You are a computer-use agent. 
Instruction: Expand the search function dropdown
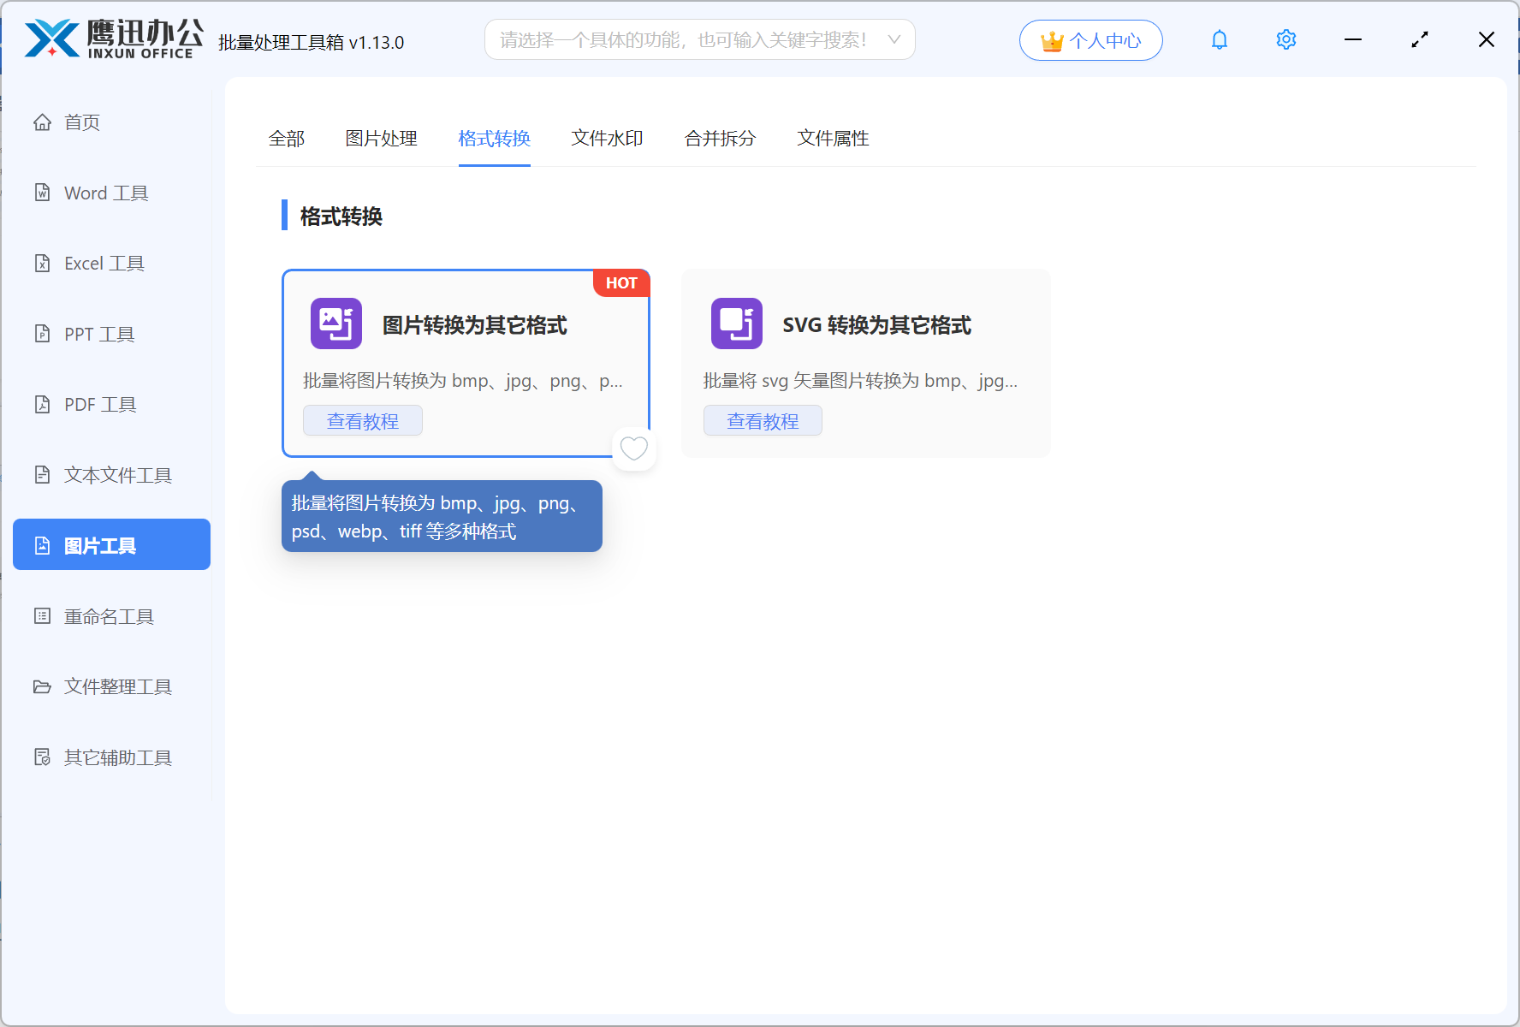click(894, 39)
